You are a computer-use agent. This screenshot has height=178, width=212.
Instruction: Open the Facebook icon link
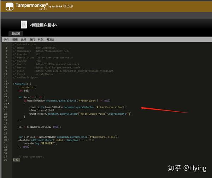coord(68,6)
